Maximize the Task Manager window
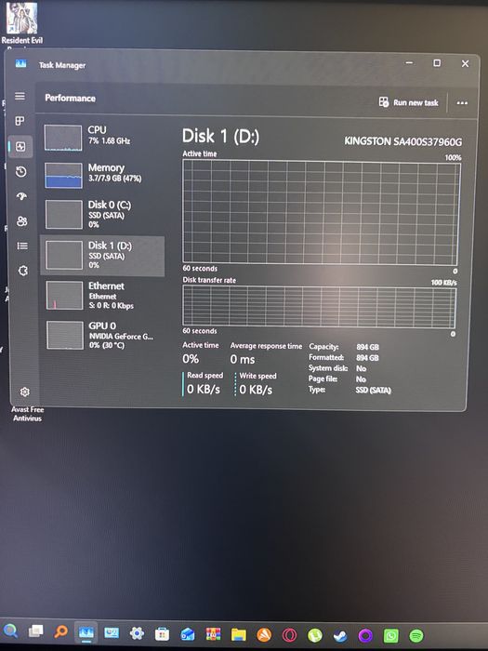488x651 pixels. pos(437,62)
